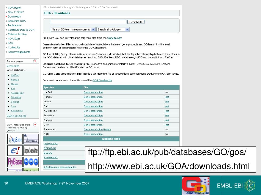261x195 pixels.
Task: Open FAQ sidebar item
Action: click(10, 43)
